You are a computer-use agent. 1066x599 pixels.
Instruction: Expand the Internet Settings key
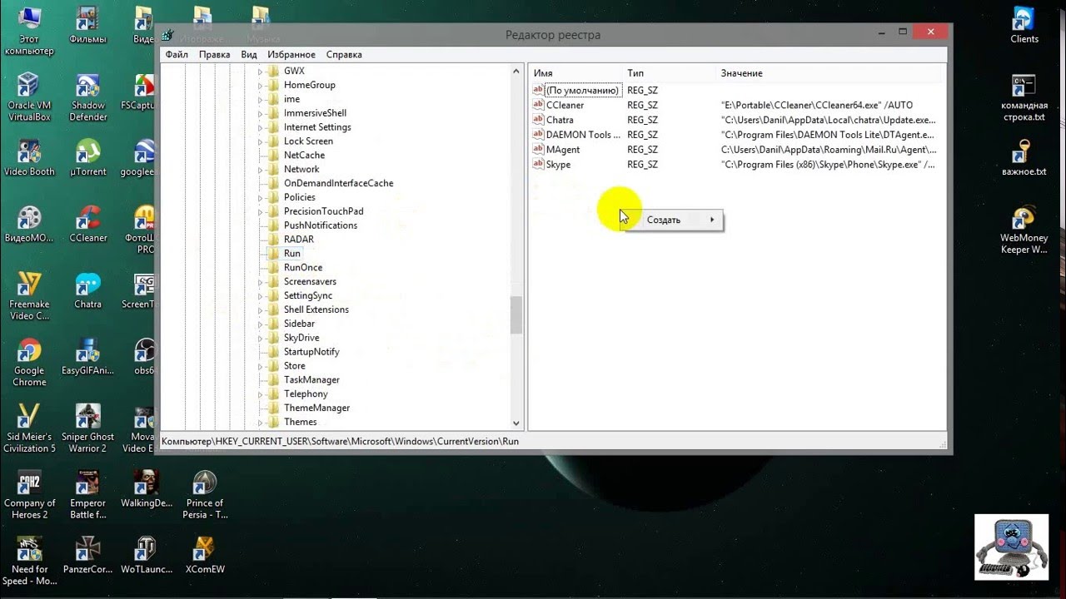260,127
